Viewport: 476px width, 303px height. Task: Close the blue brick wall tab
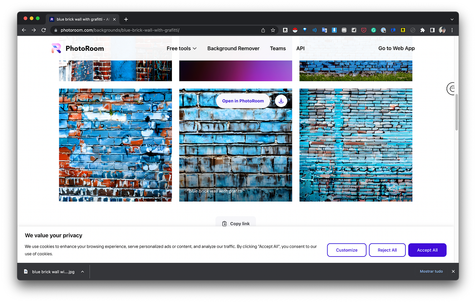coord(114,19)
